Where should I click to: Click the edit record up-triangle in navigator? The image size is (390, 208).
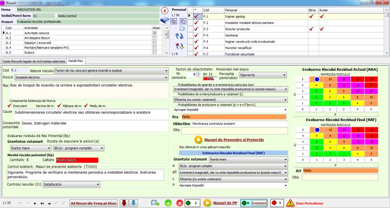(49, 203)
